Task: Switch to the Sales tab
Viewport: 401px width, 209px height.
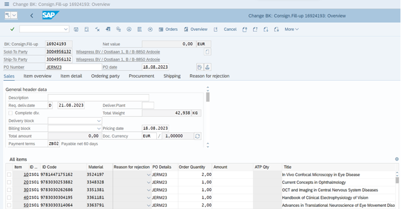Action: (x=9, y=76)
